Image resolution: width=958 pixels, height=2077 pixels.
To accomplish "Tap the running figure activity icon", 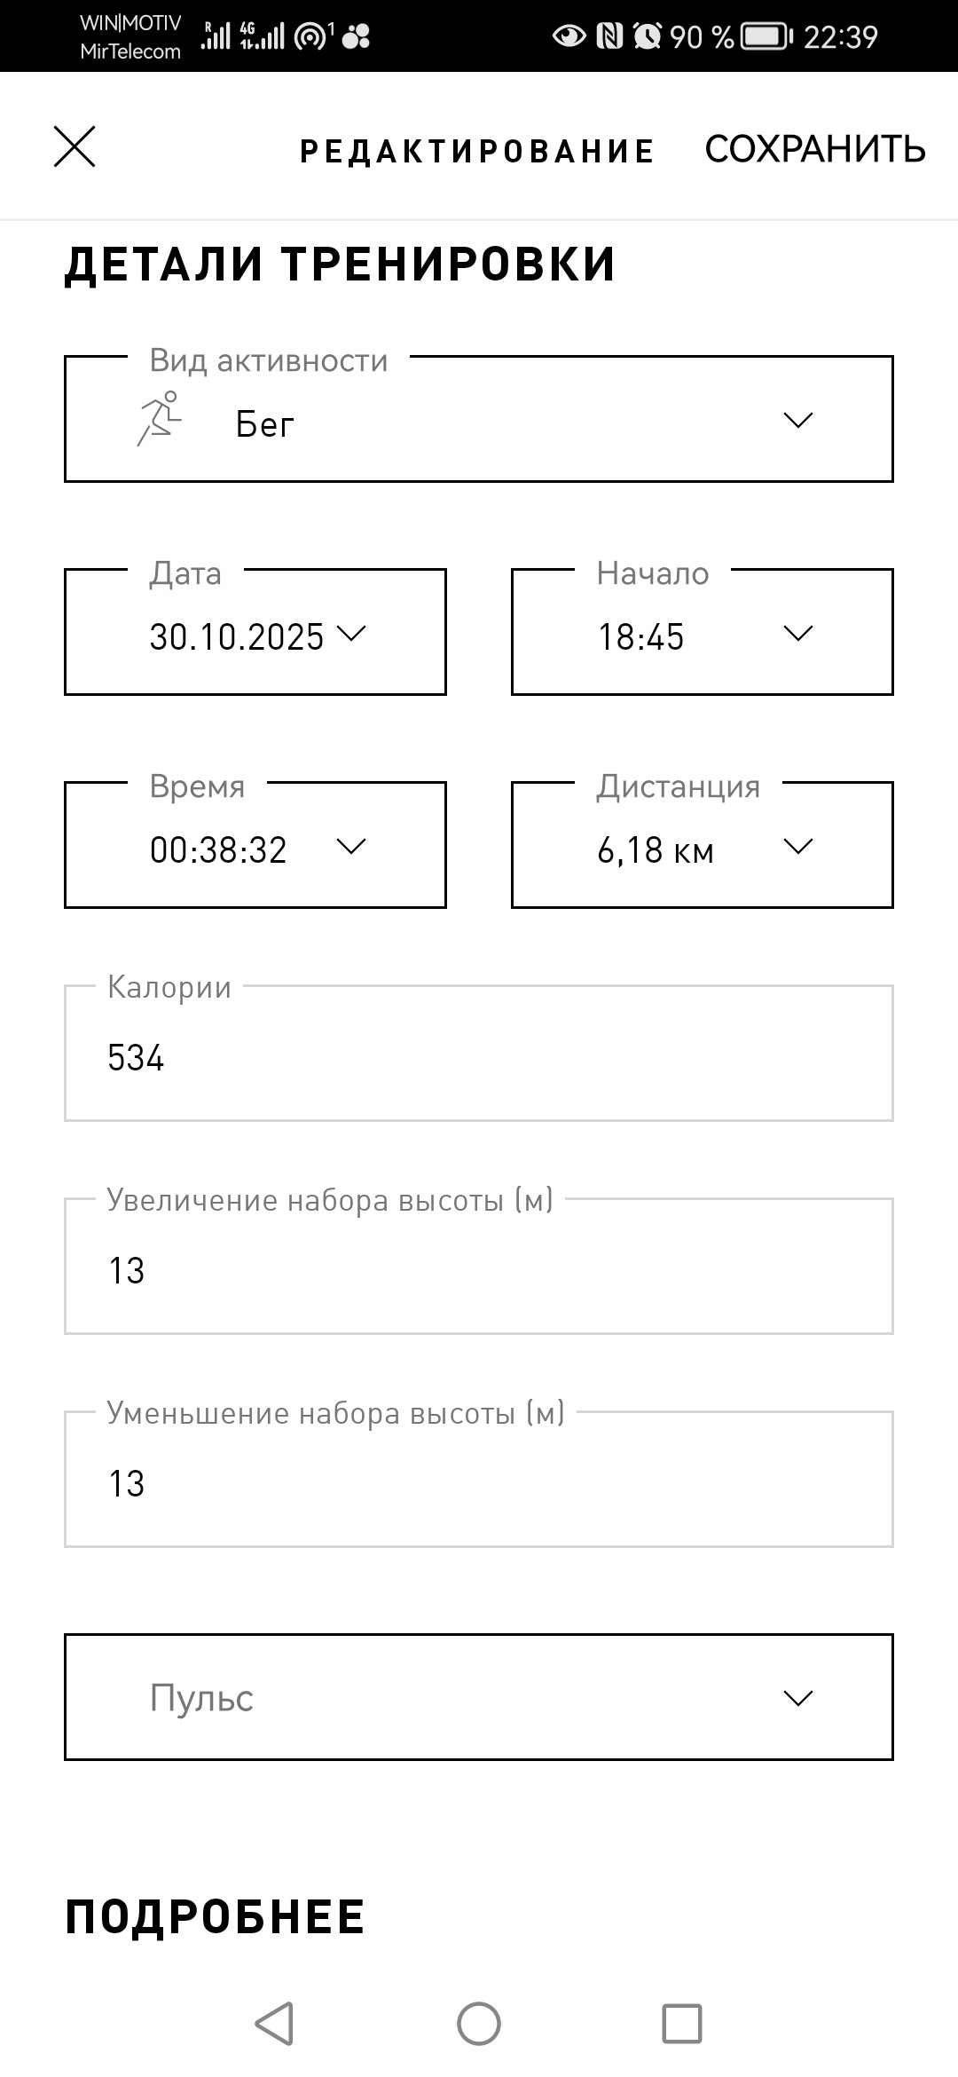I will [x=160, y=418].
